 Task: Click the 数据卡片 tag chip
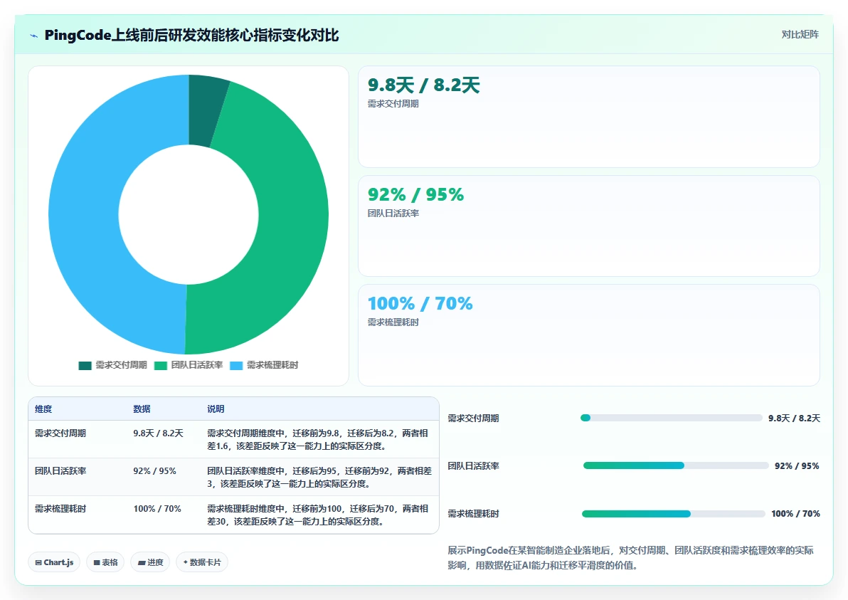coord(202,562)
